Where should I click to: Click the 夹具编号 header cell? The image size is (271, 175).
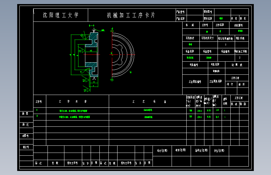(x=195, y=65)
